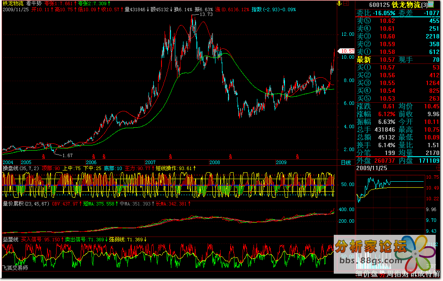Click the 13.73 peak price label

coord(206,15)
